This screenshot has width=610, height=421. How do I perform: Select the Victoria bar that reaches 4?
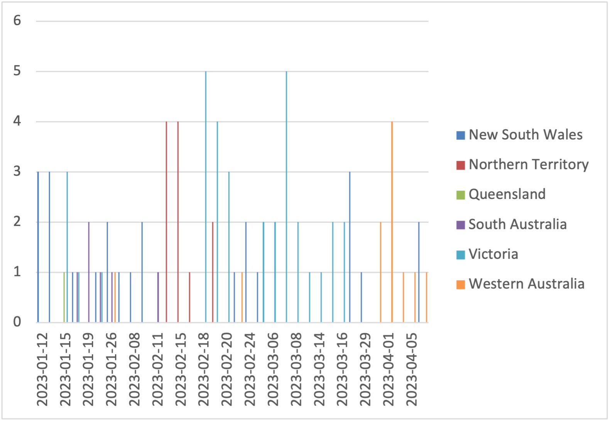(x=217, y=222)
